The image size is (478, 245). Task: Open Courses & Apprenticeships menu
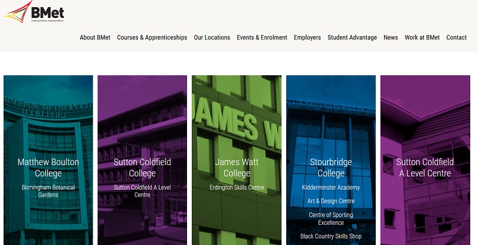(x=152, y=38)
